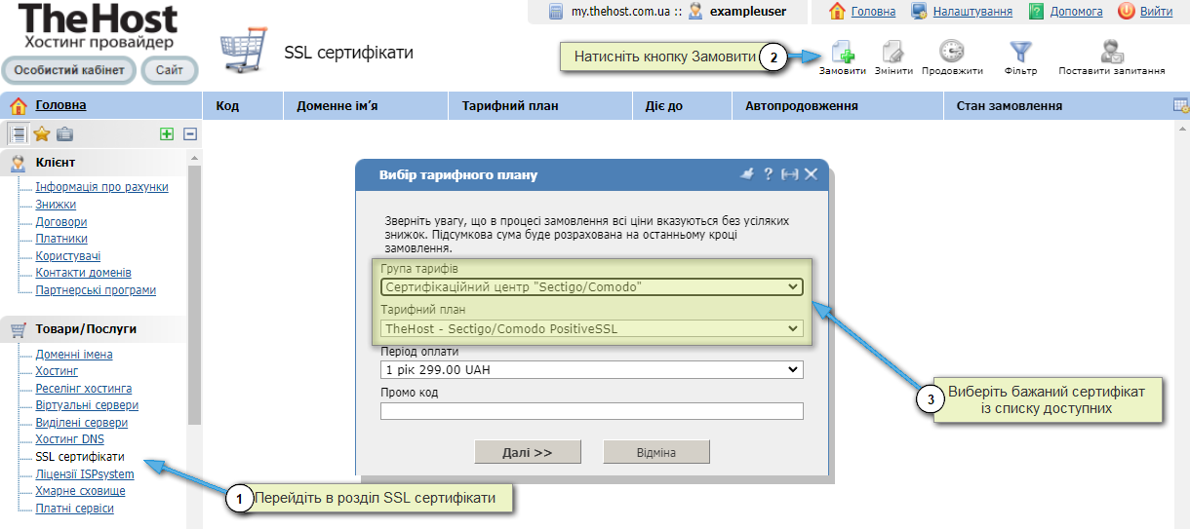The width and height of the screenshot is (1190, 529).
Task: Click the Поставити запитання icon
Action: pyautogui.click(x=1111, y=52)
